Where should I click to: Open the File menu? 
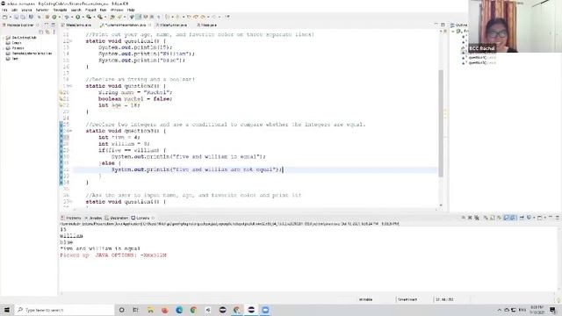pos(4,10)
